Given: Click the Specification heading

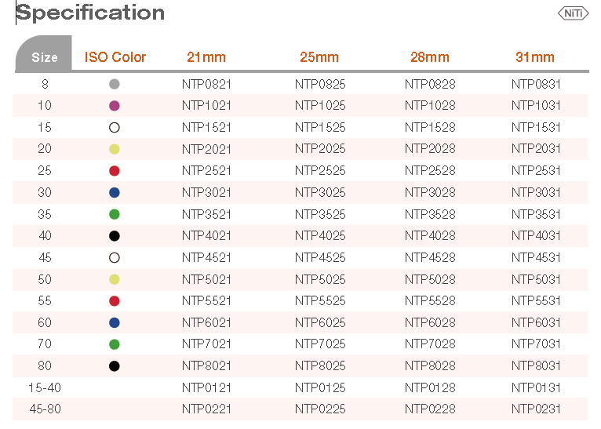Looking at the screenshot, I should coord(91,13).
